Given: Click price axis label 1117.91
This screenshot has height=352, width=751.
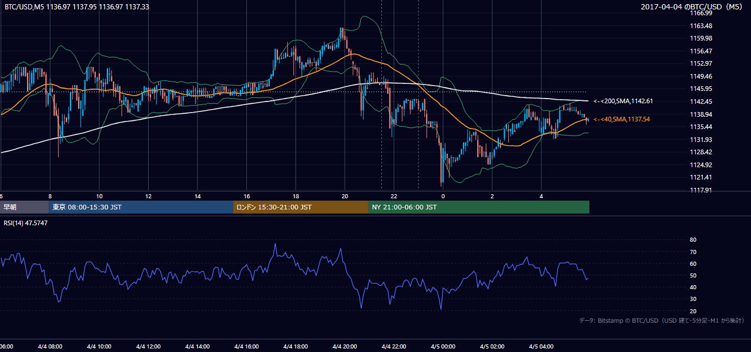Looking at the screenshot, I should point(701,190).
